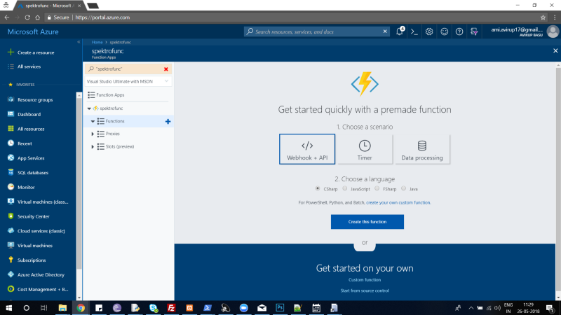Viewport: 561px width, 315px height.
Task: Click Start from source control link
Action: pyautogui.click(x=365, y=290)
